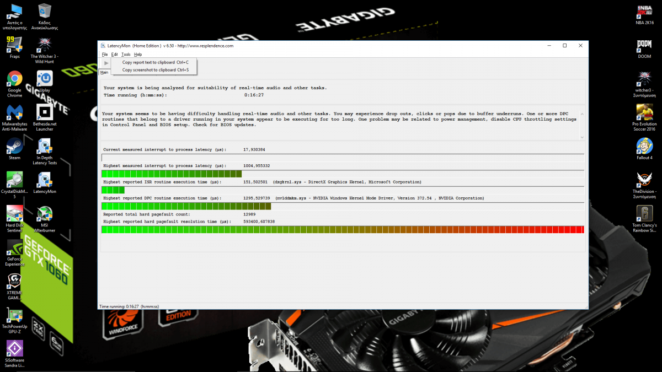Open TheDivision desktop shortcut
Viewport: 662px width, 372px height.
tap(644, 185)
